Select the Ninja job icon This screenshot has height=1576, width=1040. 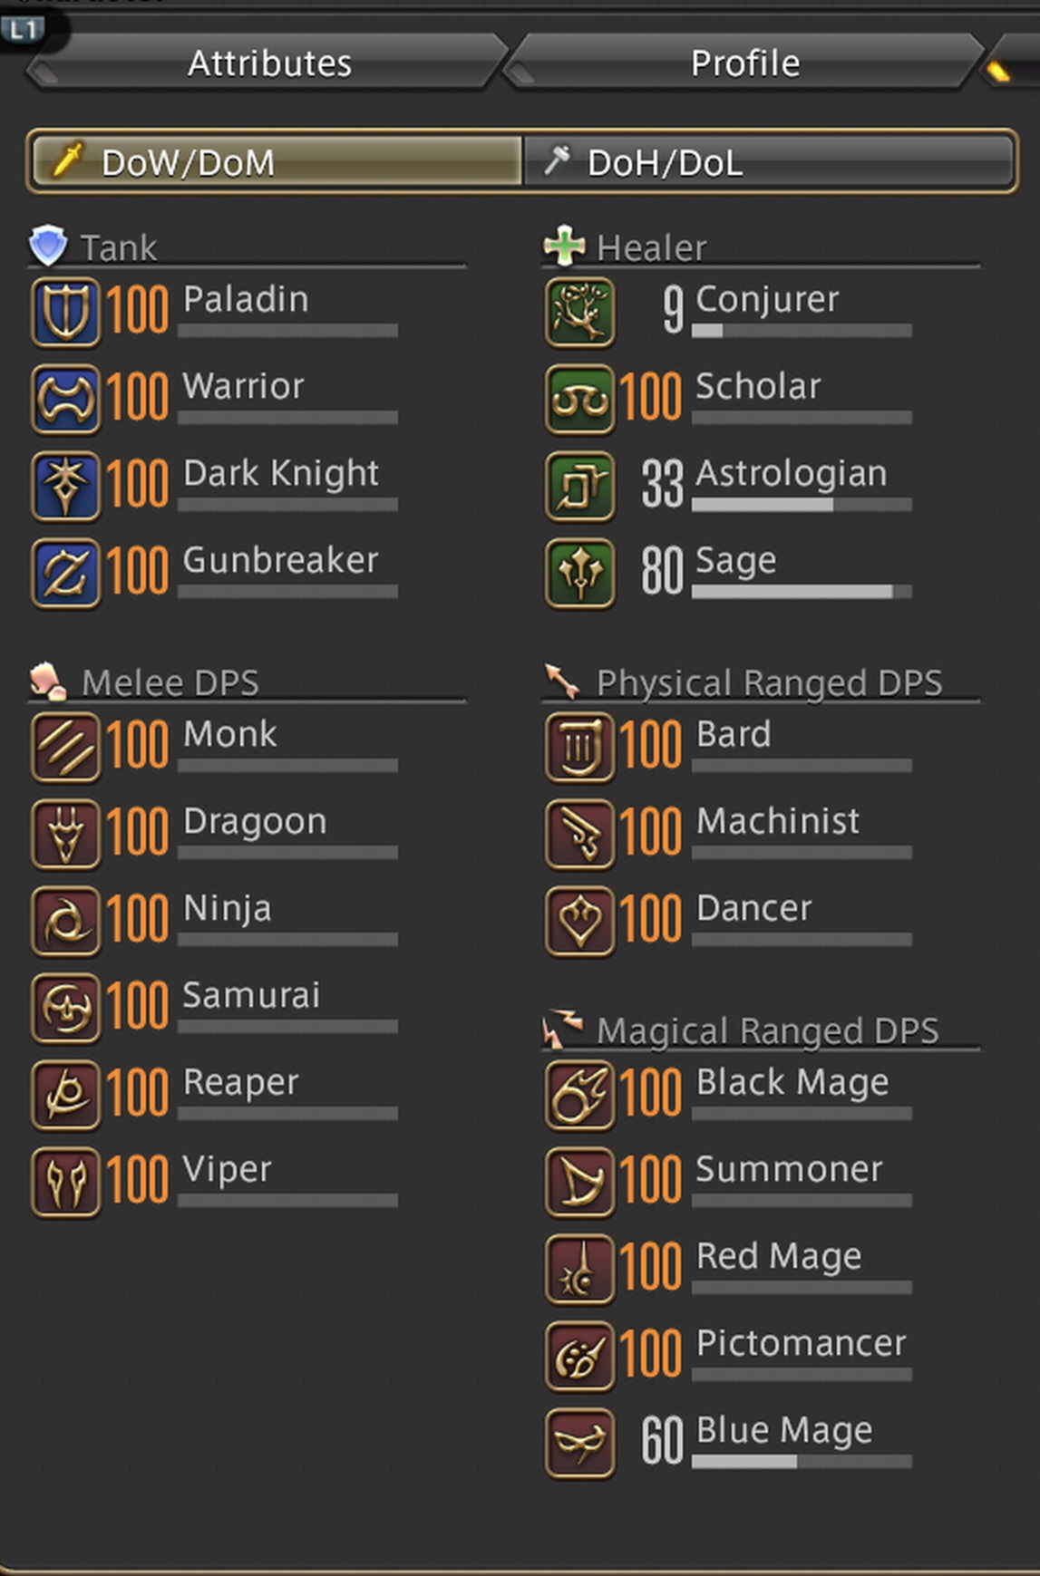[65, 922]
